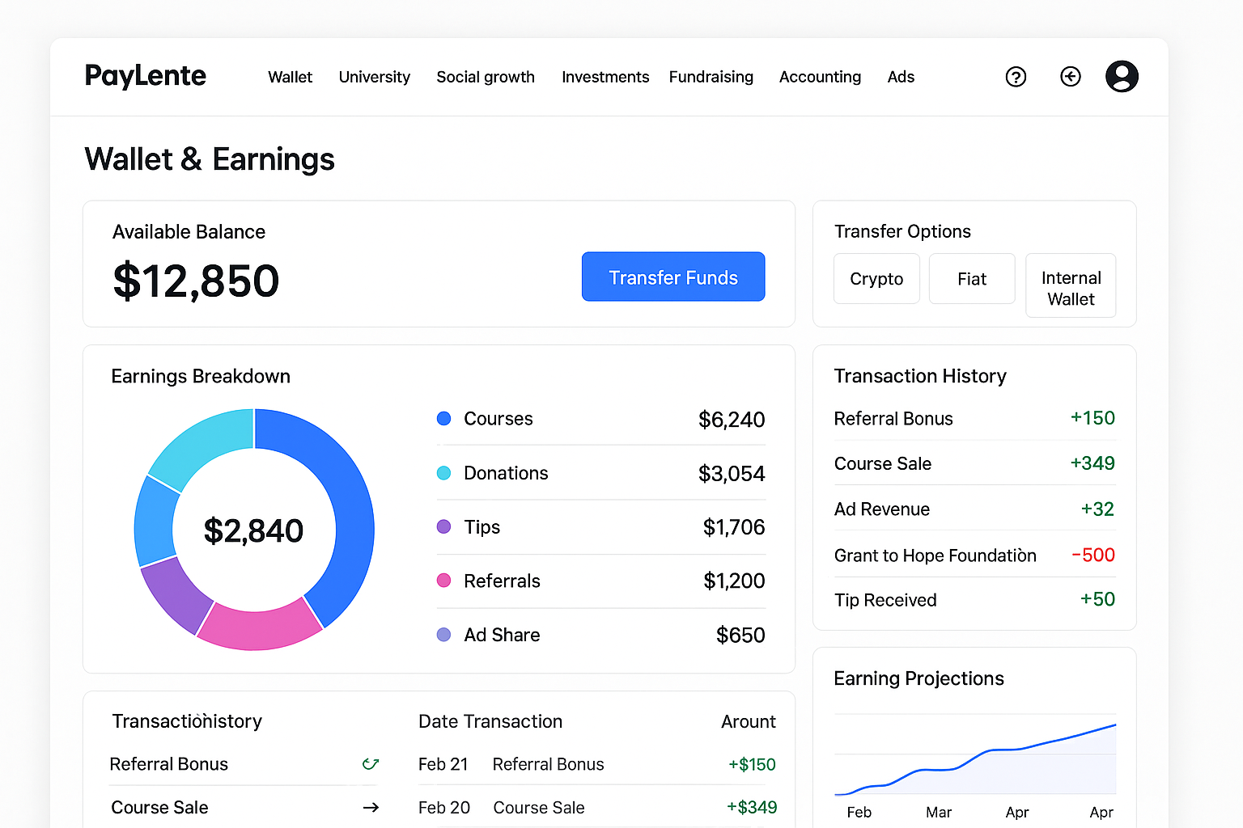Click the Course Sale right arrow icon
Screen dimensions: 1243x828
(x=371, y=807)
